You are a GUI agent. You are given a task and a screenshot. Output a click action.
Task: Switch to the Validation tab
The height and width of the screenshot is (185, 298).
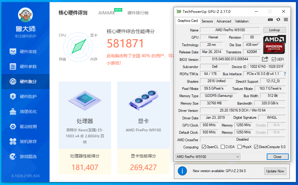[242, 21]
